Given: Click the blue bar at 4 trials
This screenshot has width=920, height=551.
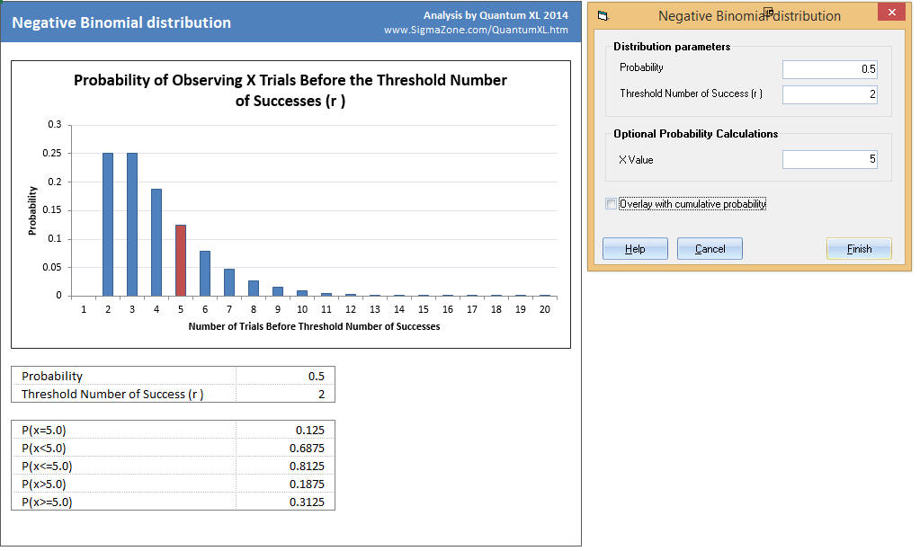Looking at the screenshot, I should coord(156,242).
